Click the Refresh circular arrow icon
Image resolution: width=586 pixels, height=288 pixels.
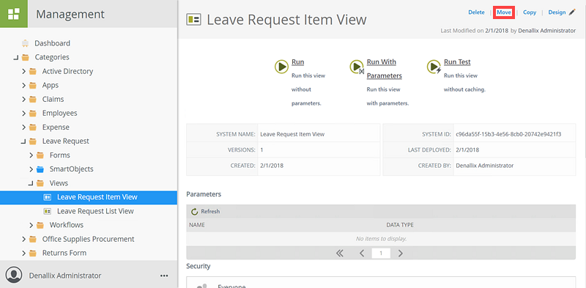[194, 212]
